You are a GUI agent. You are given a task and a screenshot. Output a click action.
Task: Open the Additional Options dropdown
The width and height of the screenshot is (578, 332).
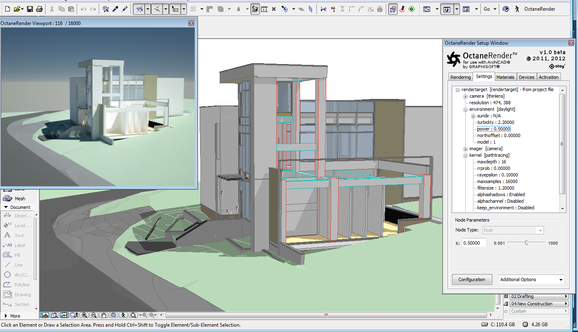pyautogui.click(x=532, y=279)
